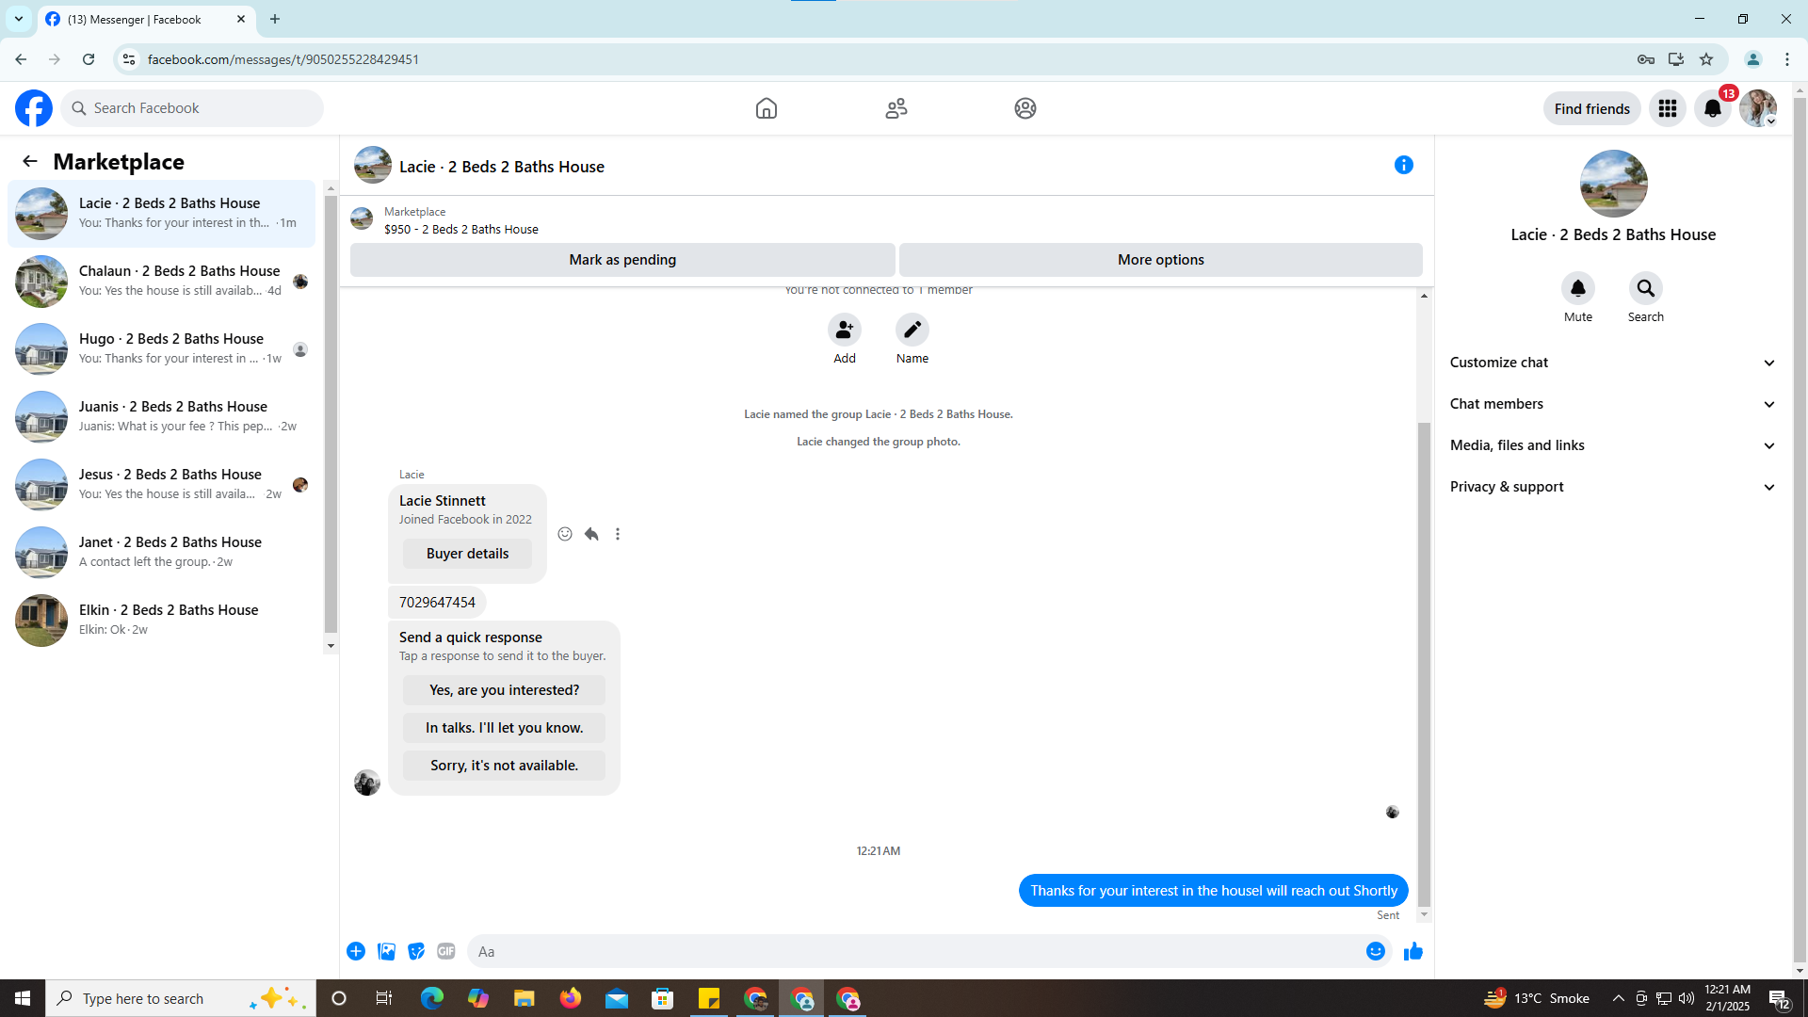Viewport: 1808px width, 1017px height.
Task: Show hidden system tray icons
Action: pyautogui.click(x=1618, y=998)
